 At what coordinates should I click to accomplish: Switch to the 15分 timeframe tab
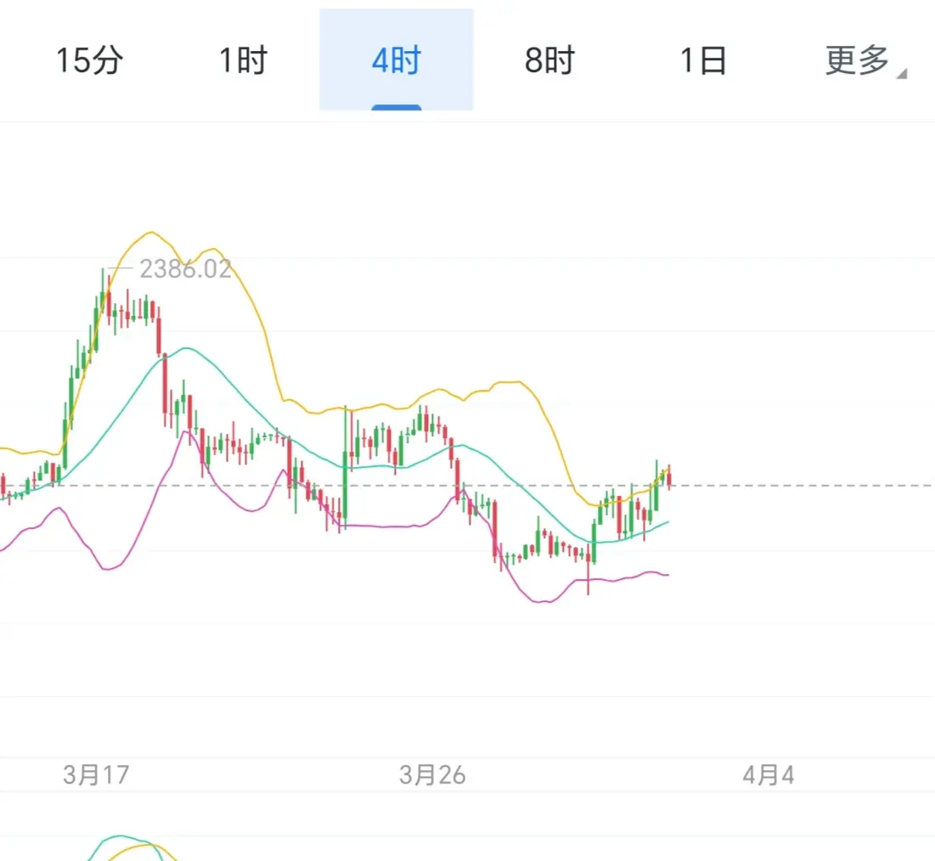[89, 61]
